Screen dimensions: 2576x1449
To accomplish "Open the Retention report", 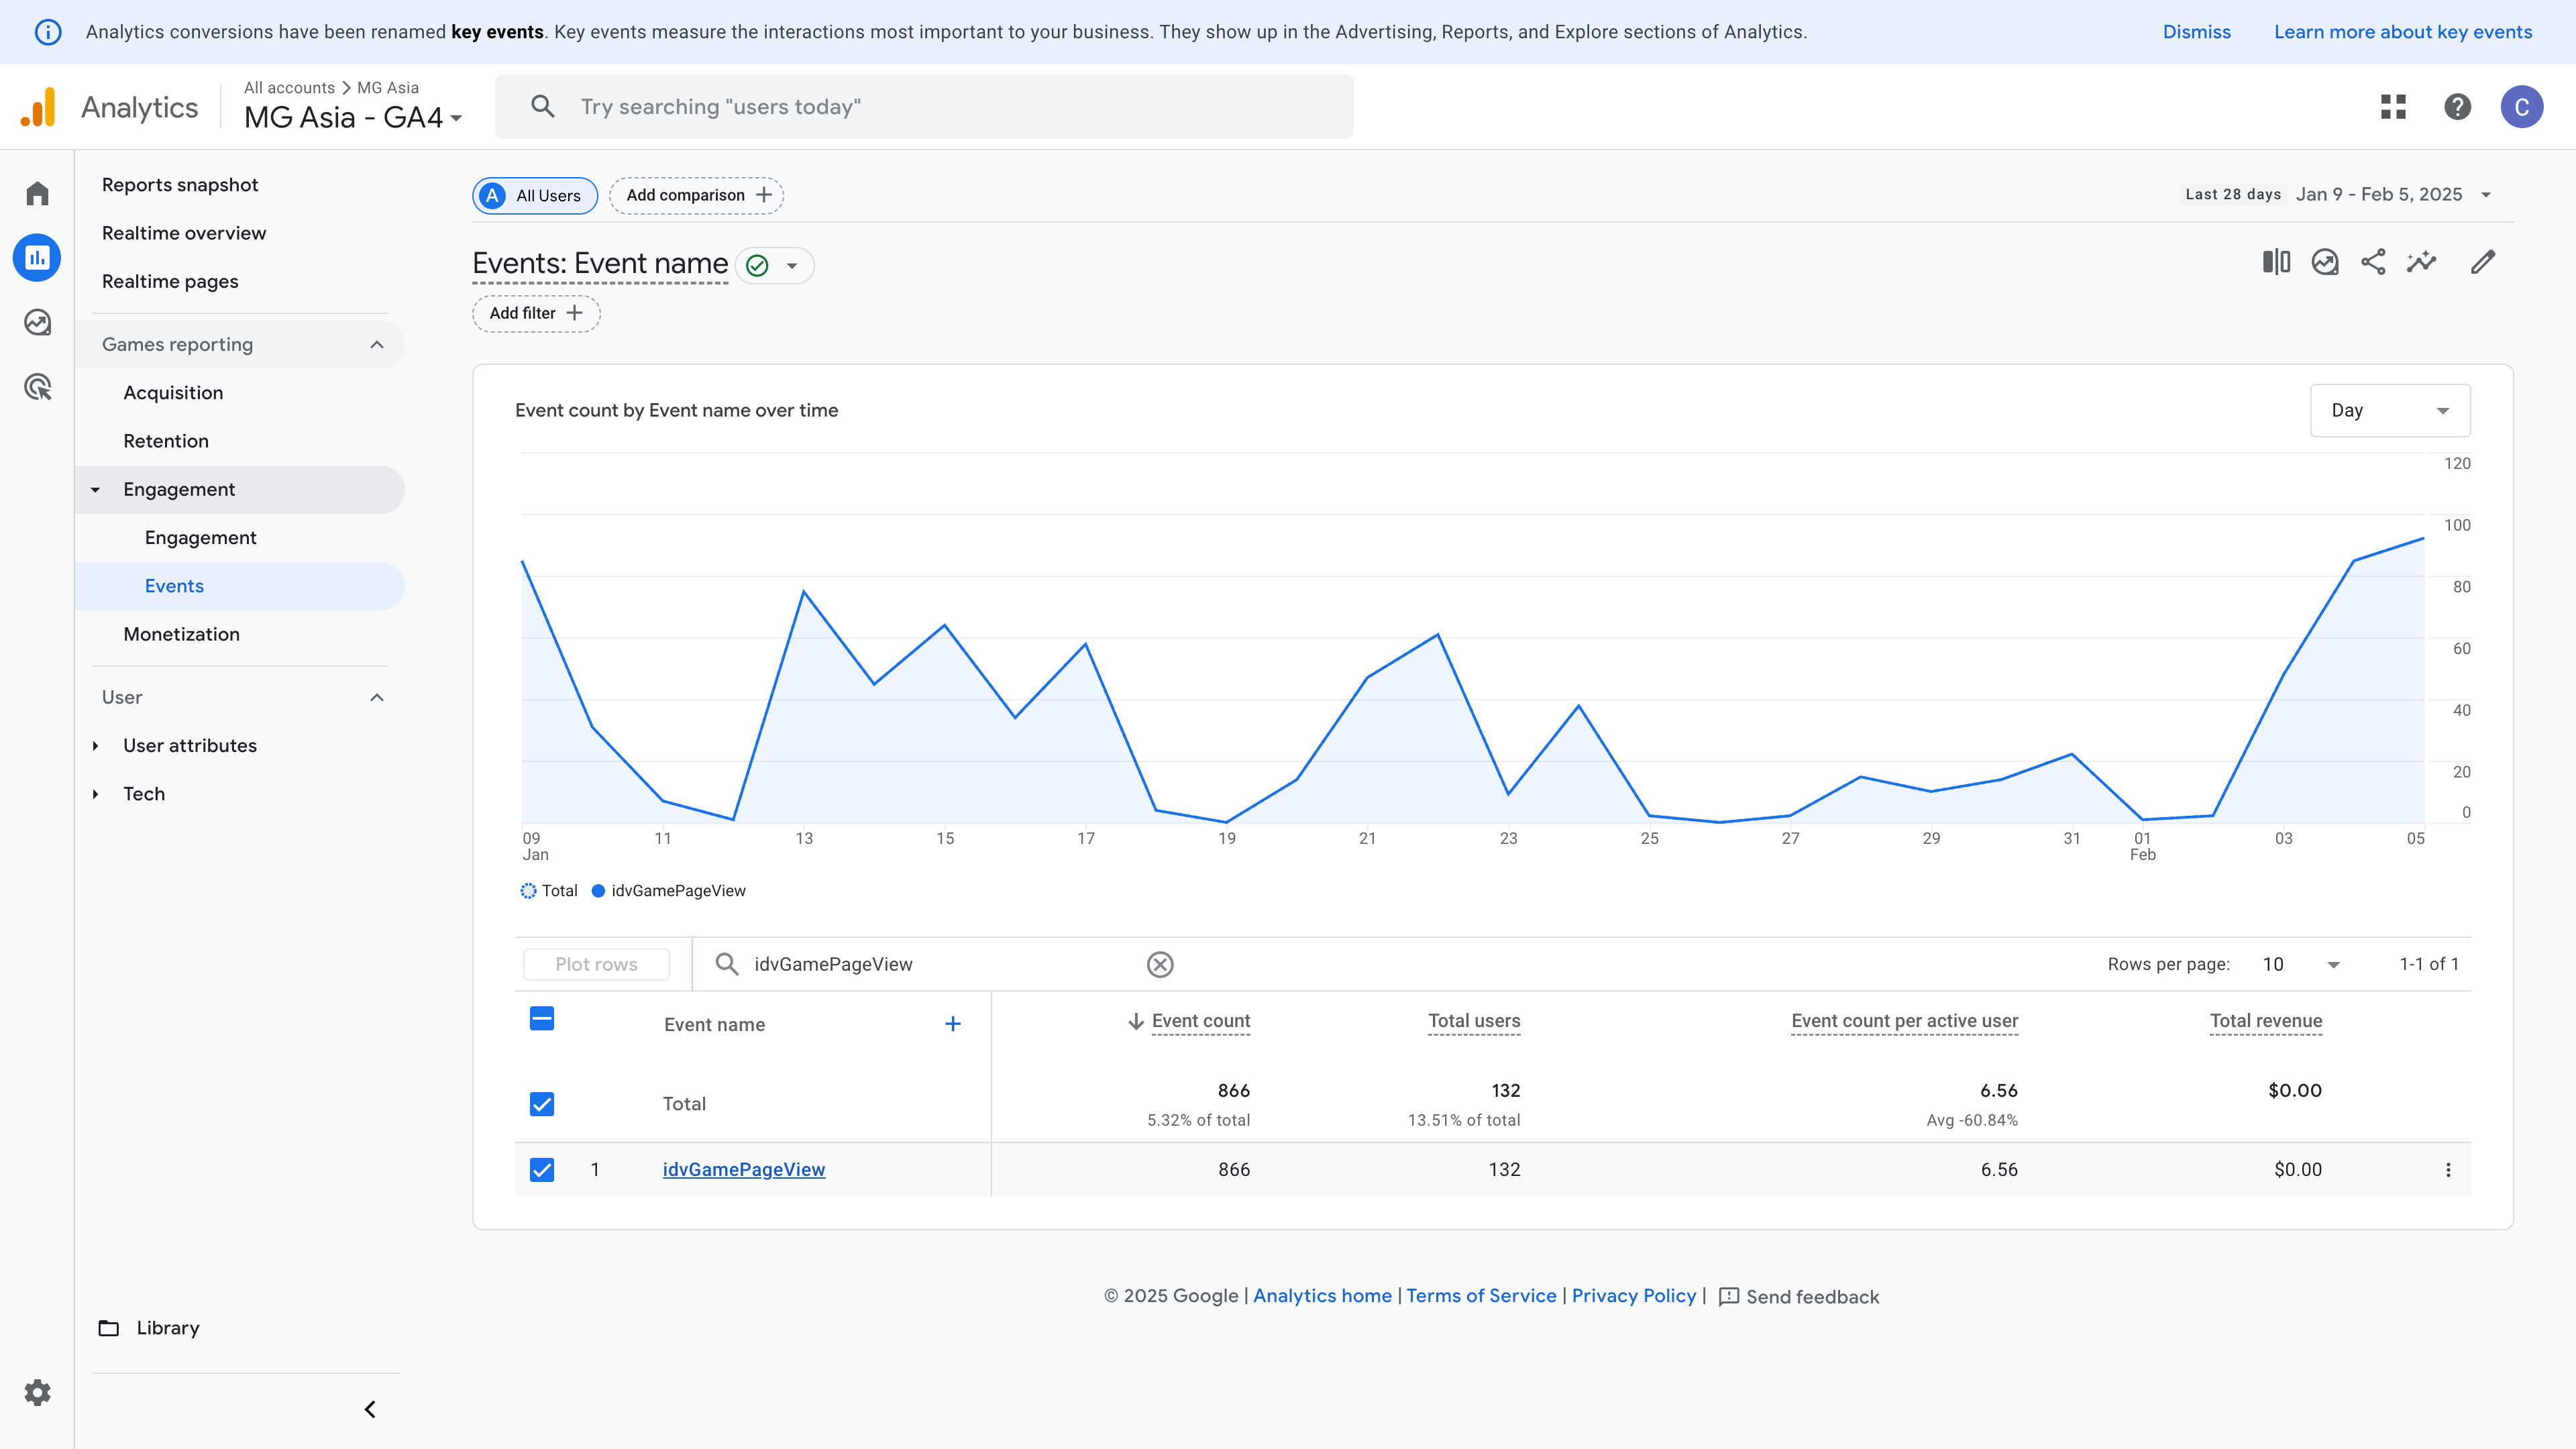I will click(166, 440).
